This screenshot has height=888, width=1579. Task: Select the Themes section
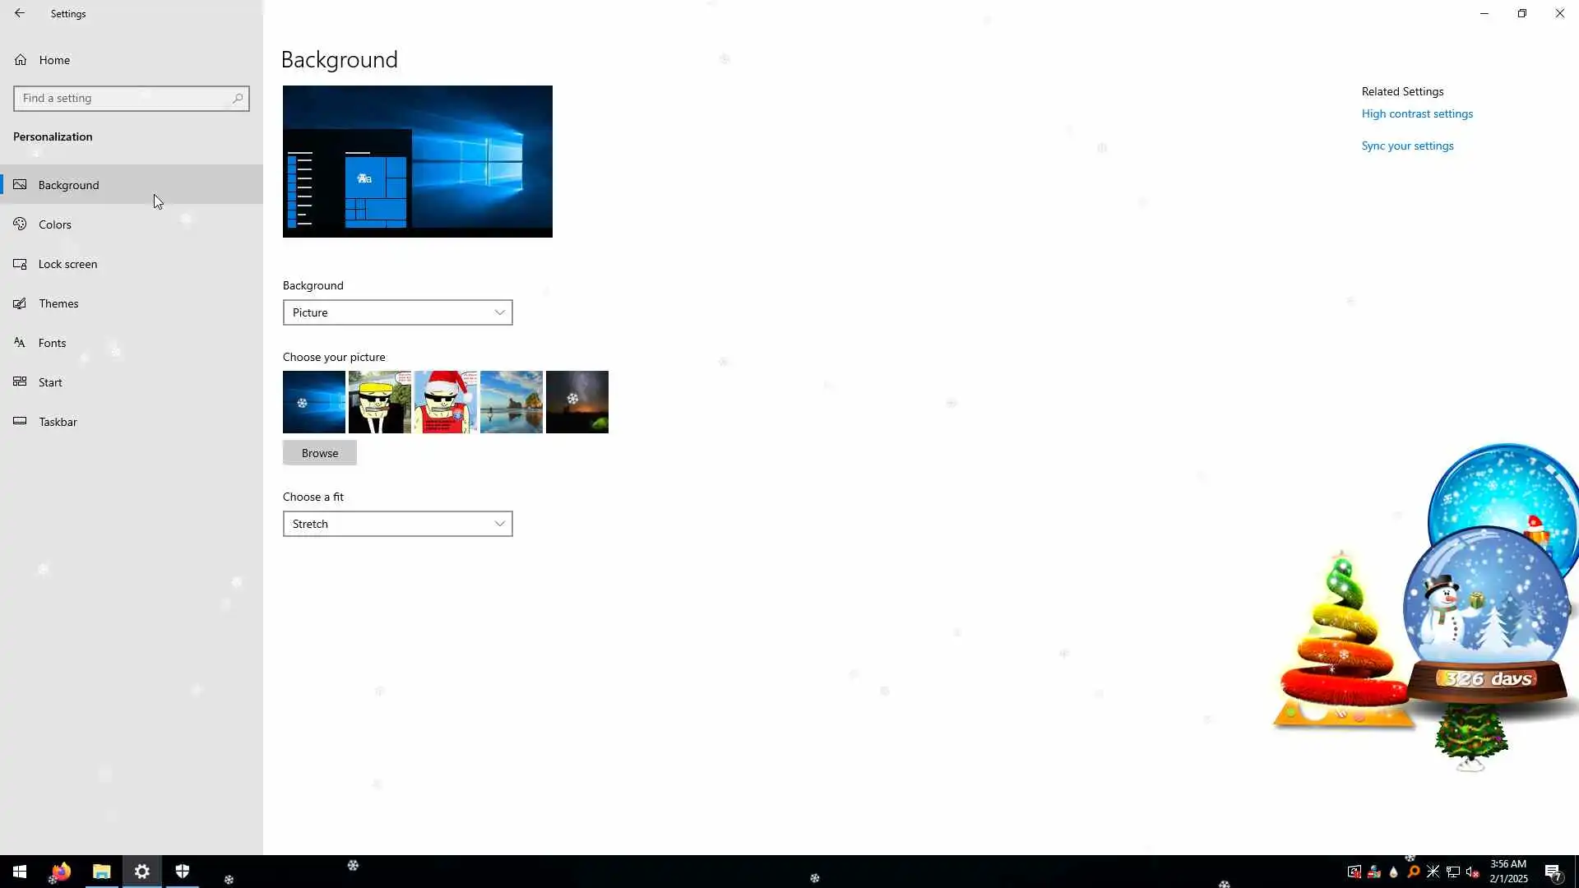[x=58, y=303]
